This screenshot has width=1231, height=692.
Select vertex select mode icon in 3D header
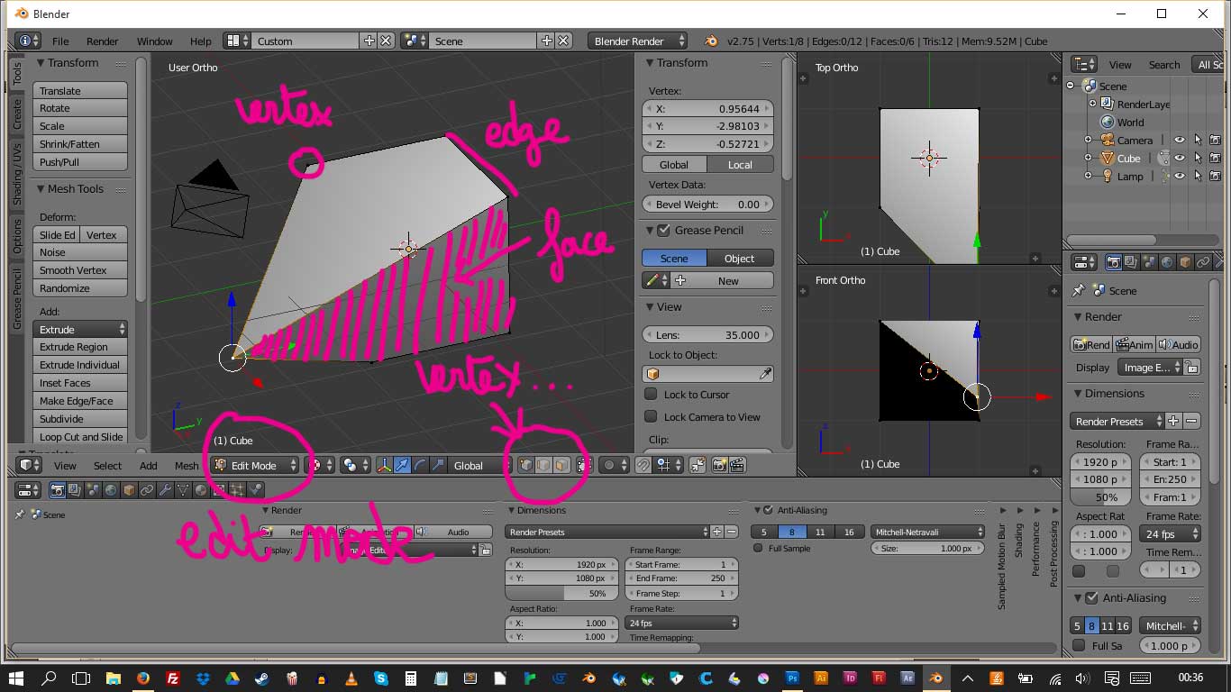point(527,466)
